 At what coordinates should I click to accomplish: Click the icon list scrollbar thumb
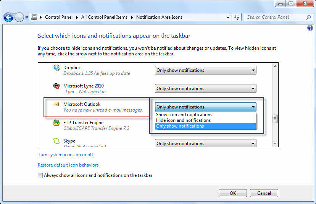pos(275,119)
